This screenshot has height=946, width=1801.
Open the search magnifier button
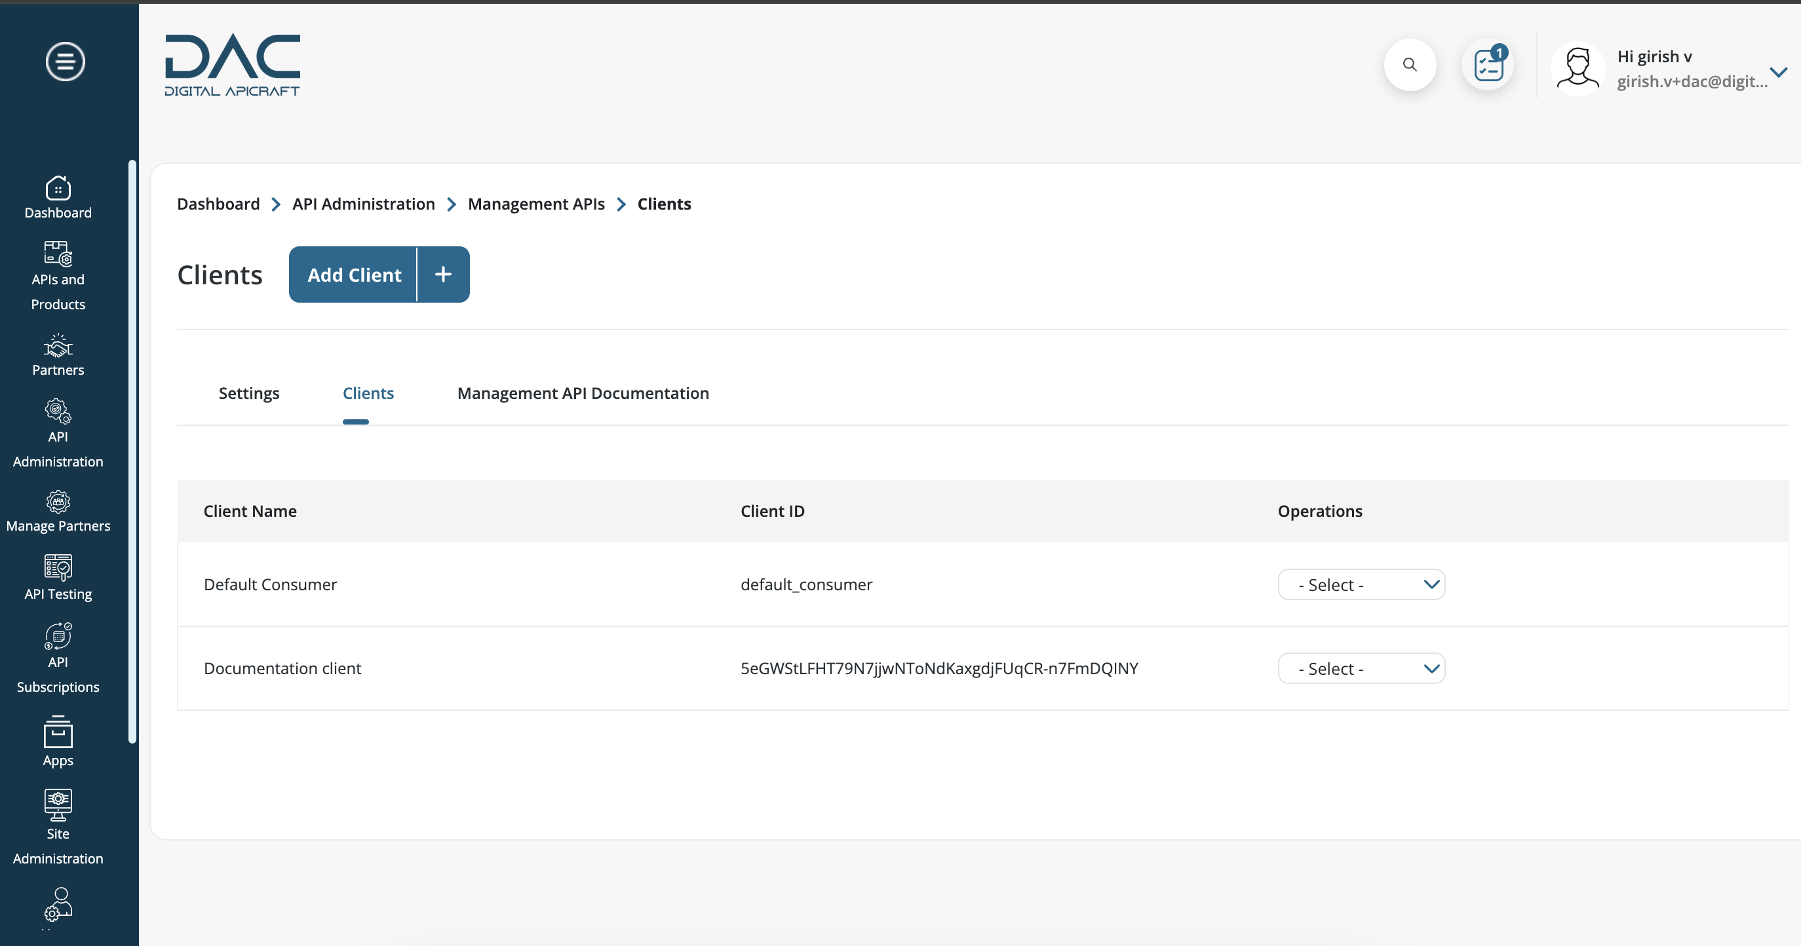coord(1410,65)
